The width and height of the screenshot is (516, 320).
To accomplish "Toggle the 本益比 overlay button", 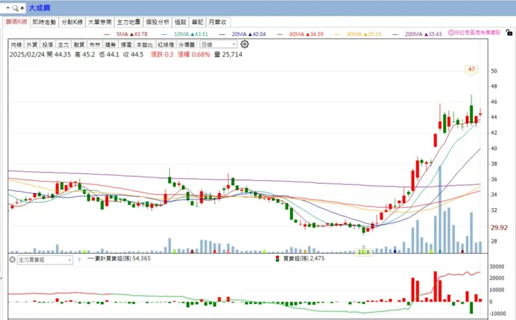I will [144, 45].
